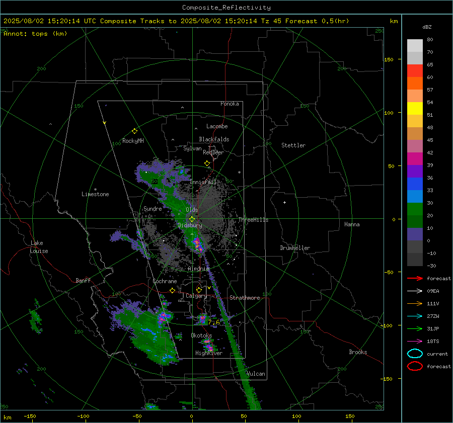The height and width of the screenshot is (423, 453).
Task: Click the Calgary city label
Action: (196, 296)
